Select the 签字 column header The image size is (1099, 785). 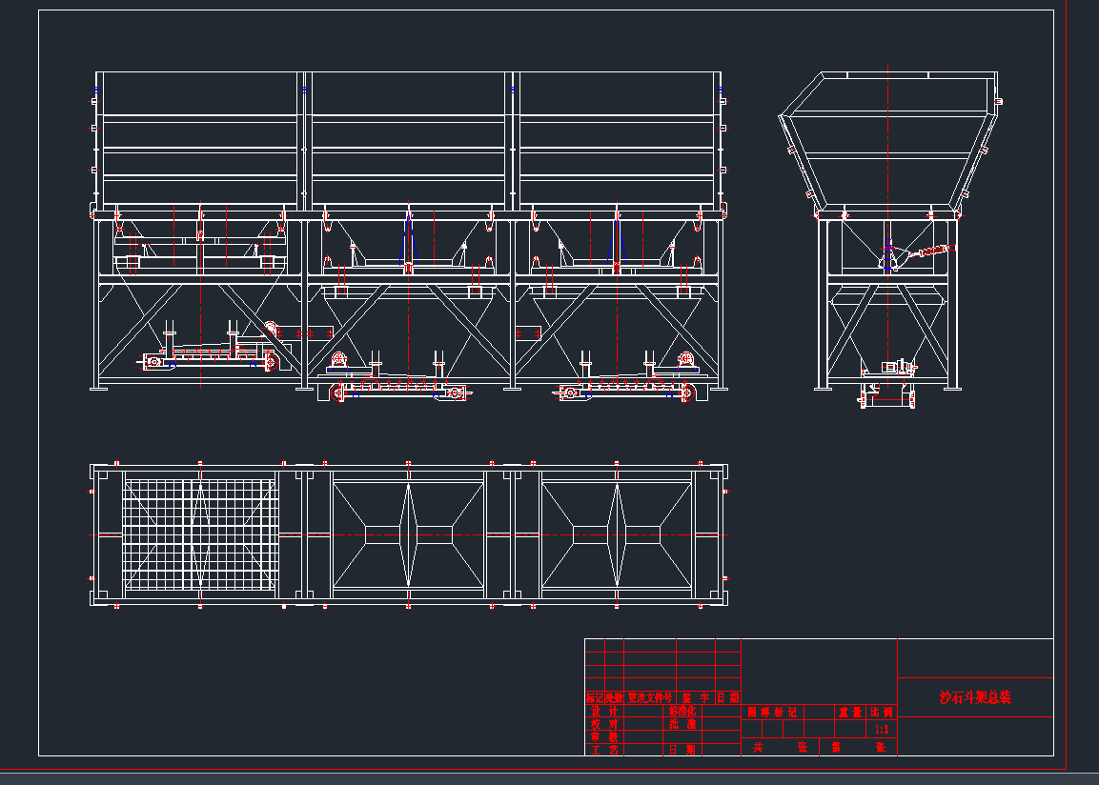click(695, 697)
